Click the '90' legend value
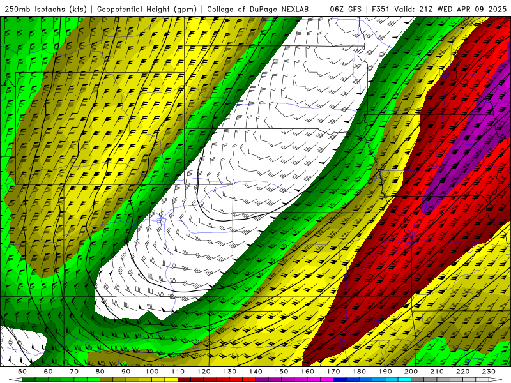511x383 pixels. coord(126,372)
